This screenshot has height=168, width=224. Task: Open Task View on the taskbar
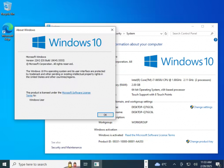[x=86, y=164]
